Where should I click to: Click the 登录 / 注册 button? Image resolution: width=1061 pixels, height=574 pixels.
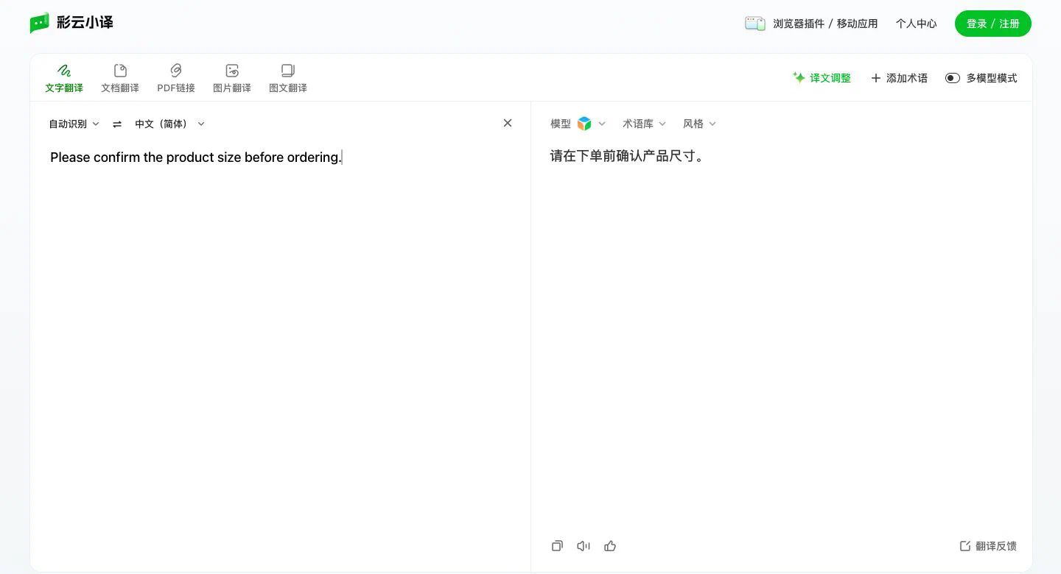tap(993, 24)
